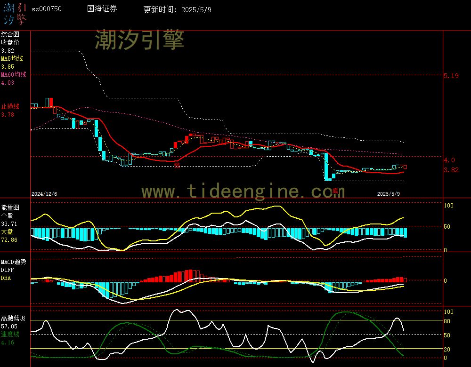Click the 速度线 legend label
Screen dimensions: 471x367
click(x=10, y=334)
